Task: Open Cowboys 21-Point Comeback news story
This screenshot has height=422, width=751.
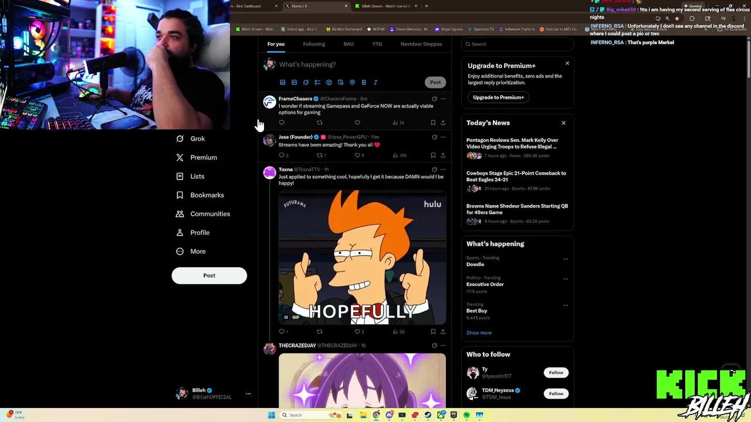Action: (516, 176)
